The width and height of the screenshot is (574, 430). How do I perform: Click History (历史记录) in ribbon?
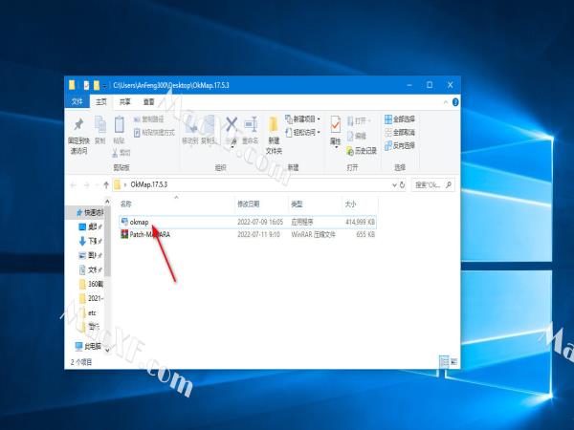coord(364,150)
